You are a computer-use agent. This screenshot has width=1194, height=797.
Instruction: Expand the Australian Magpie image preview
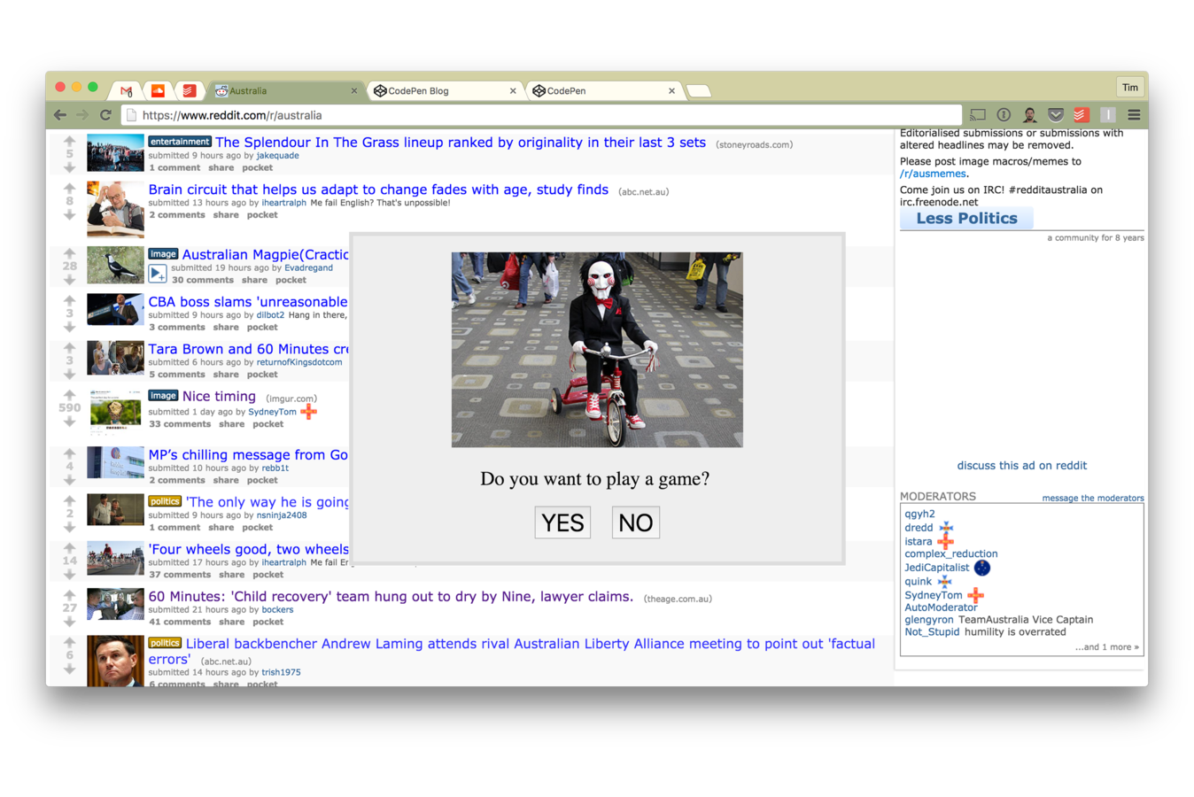point(158,274)
